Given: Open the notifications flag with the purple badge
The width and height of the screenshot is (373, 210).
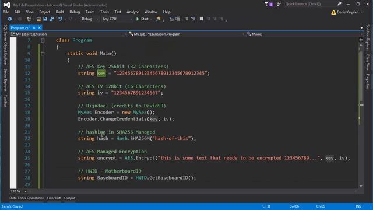Looking at the screenshot, I should tap(269, 4).
